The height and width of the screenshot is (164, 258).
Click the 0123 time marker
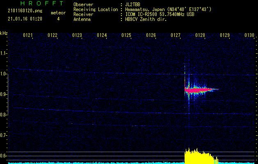tap(77, 35)
